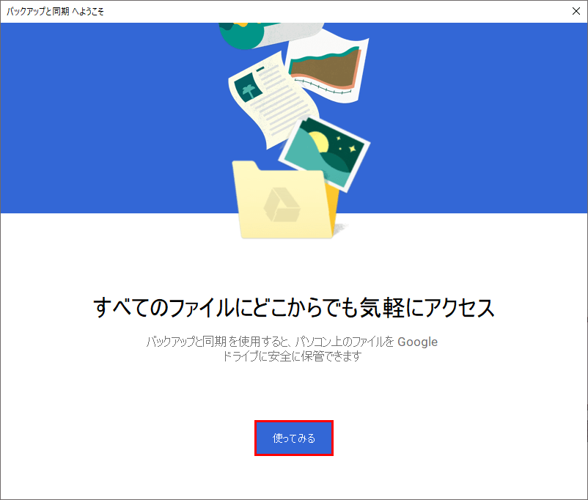Click the パソコン上のファイルを description text
This screenshot has height=500, width=588.
click(x=345, y=342)
